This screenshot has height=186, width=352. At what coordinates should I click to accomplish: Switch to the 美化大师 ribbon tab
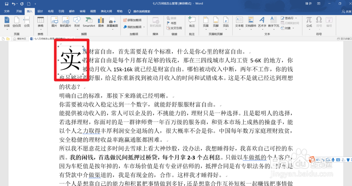(106, 11)
